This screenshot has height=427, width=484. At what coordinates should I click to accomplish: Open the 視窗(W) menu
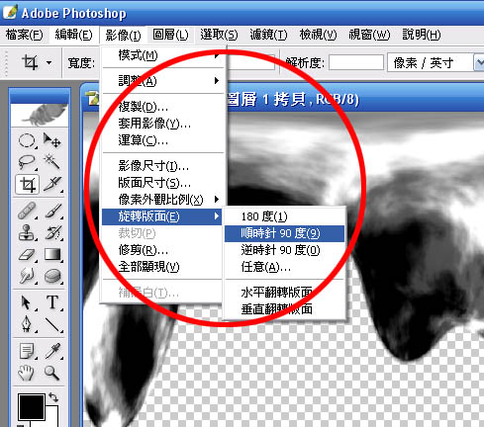click(369, 35)
